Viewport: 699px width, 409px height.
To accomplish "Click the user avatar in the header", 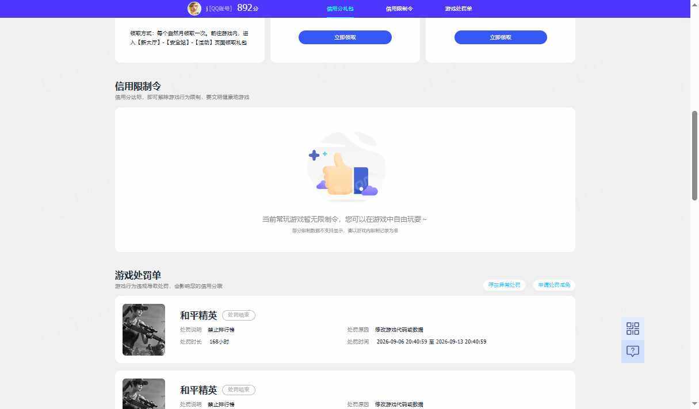I will pyautogui.click(x=194, y=8).
